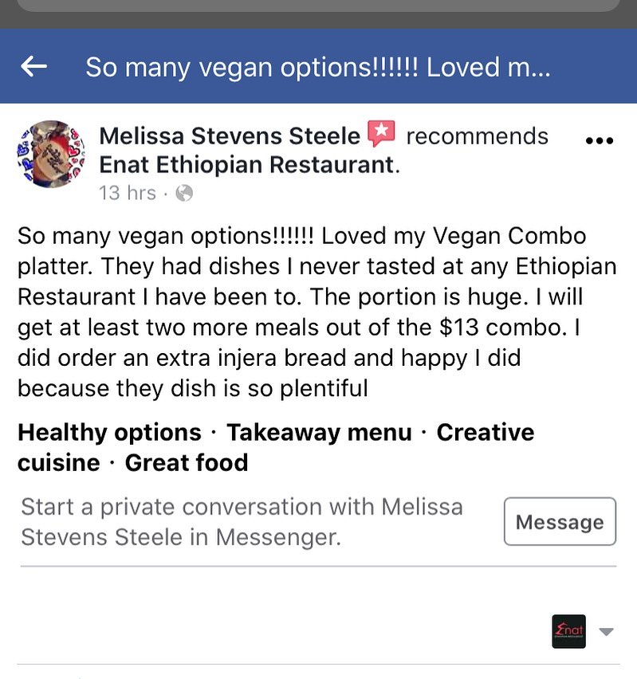Image resolution: width=637 pixels, height=679 pixels.
Task: Tap the header title So many vegan options
Action: click(317, 68)
